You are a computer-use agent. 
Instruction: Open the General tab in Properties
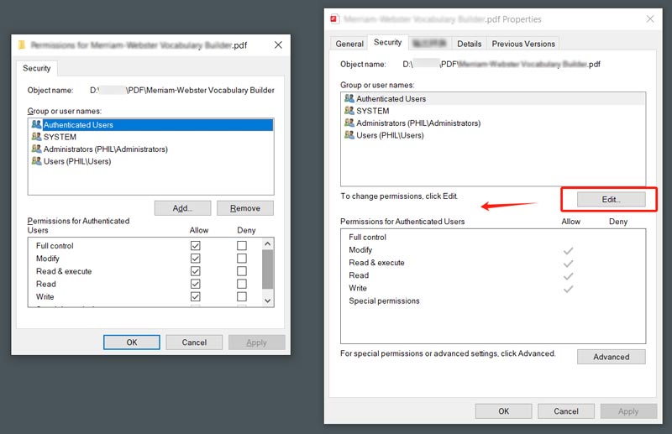pyautogui.click(x=349, y=44)
